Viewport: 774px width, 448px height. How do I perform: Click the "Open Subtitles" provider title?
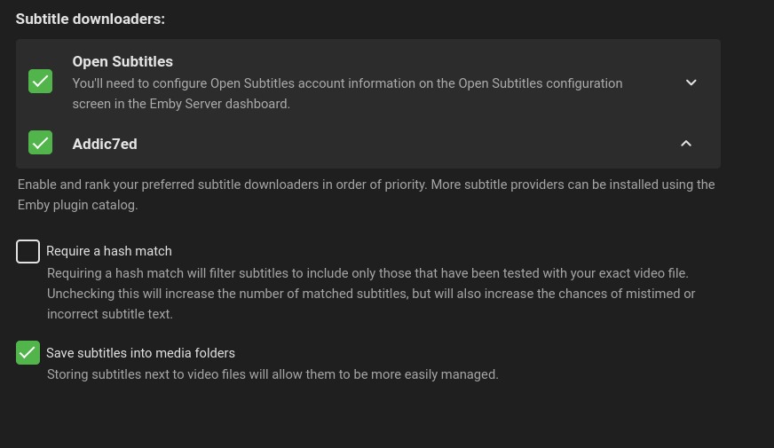122,61
